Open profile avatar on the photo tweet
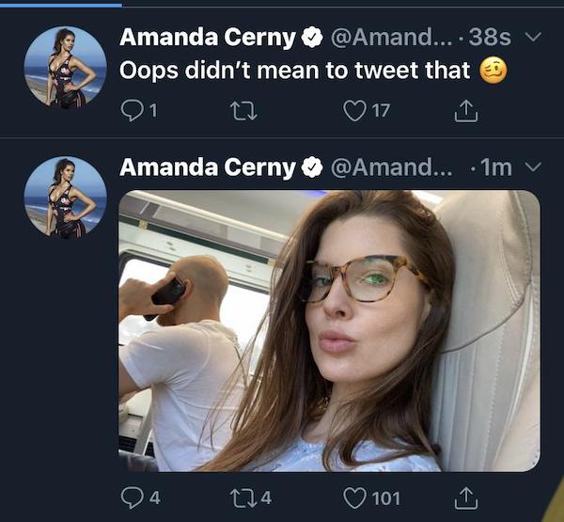Image resolution: width=564 pixels, height=522 pixels. pos(65,197)
